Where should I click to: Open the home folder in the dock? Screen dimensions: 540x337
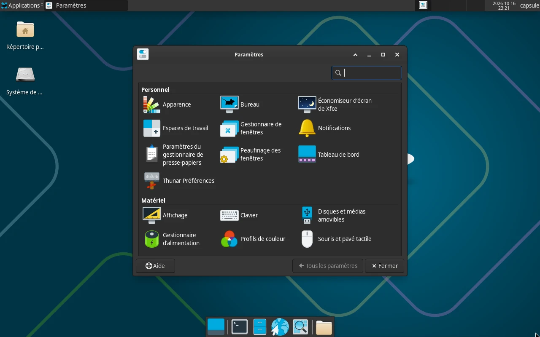coord(324,327)
